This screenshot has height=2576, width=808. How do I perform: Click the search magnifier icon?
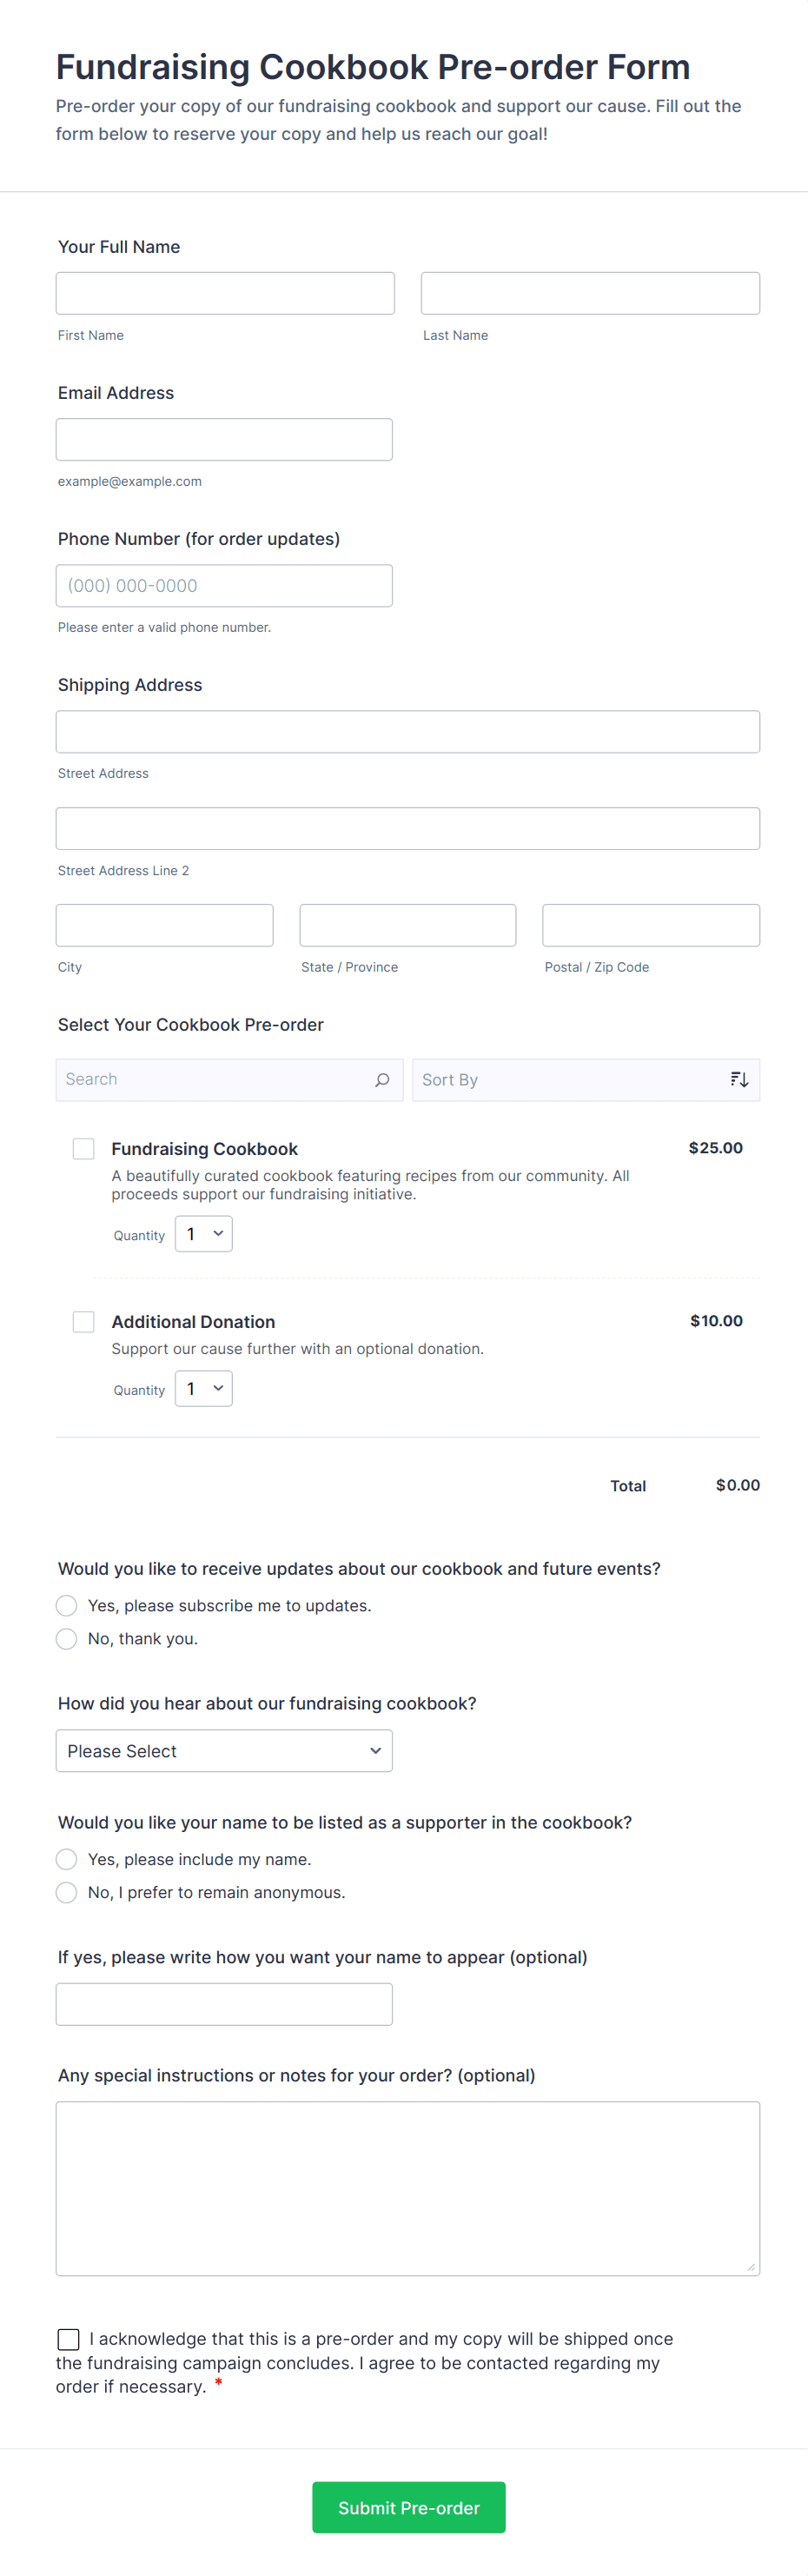pos(382,1080)
